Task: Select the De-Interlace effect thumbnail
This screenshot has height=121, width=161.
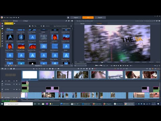Action: click(33, 37)
